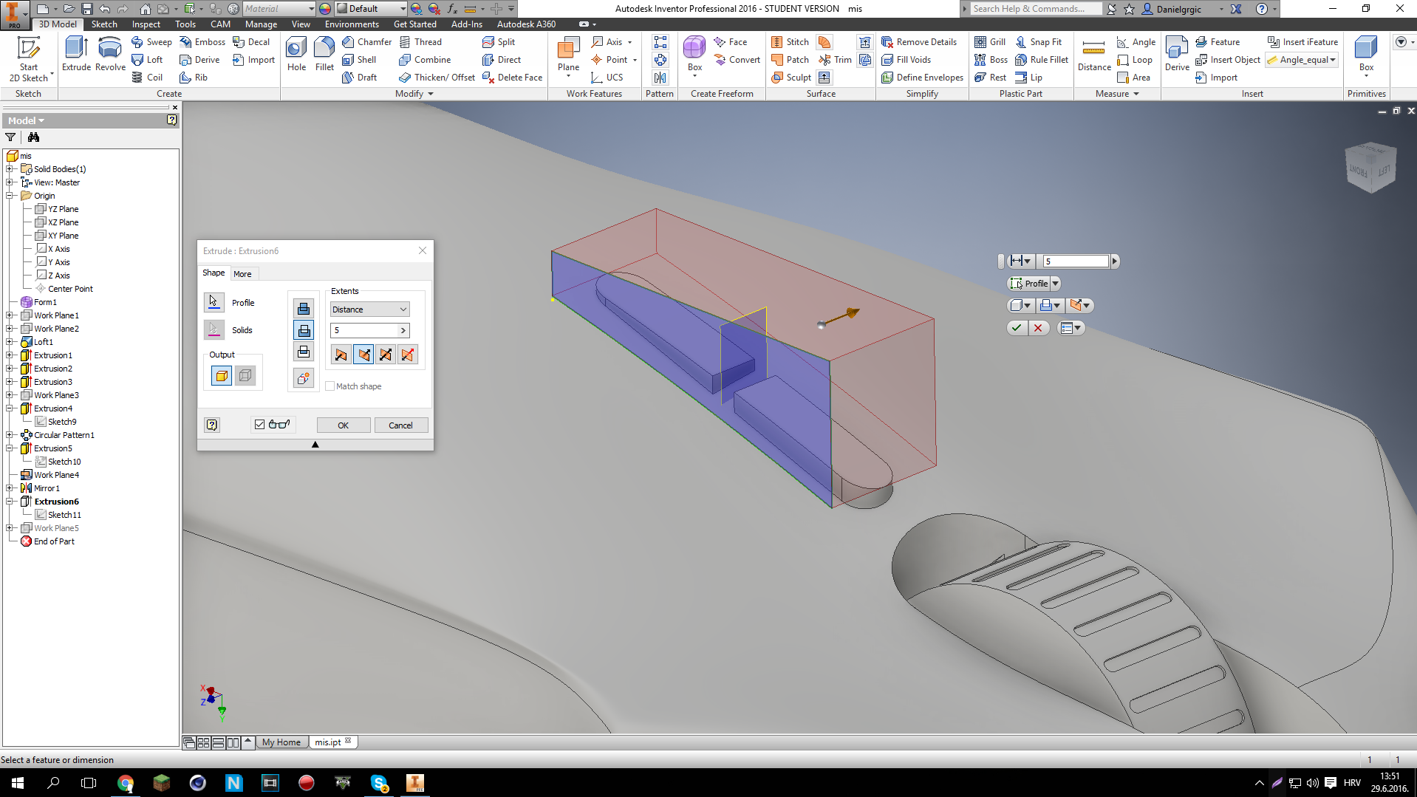Select Solid output in Extrude dialog
Image resolution: width=1417 pixels, height=797 pixels.
pos(222,376)
